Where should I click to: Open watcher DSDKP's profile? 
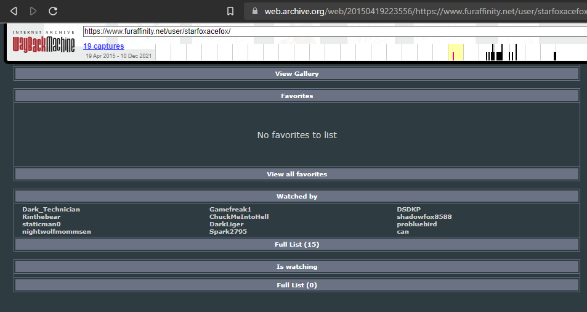[x=409, y=210]
